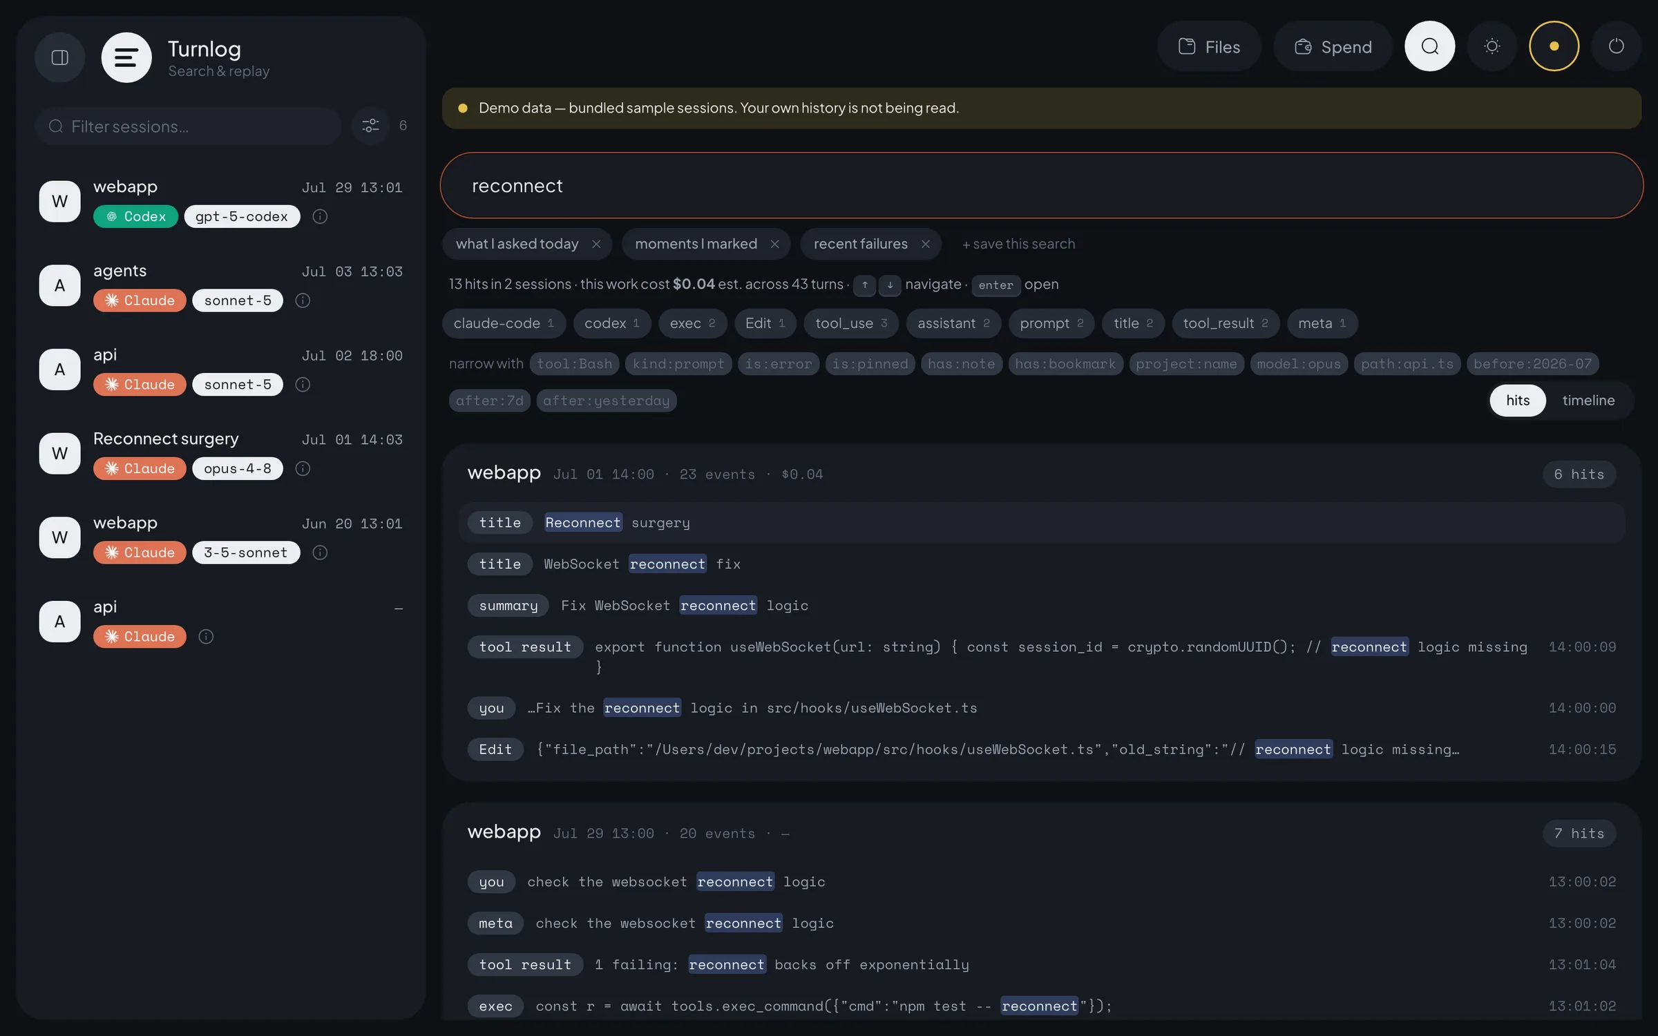Screen dimensions: 1658x1036
Task: Remove 'recent failures' saved search
Action: 926,244
